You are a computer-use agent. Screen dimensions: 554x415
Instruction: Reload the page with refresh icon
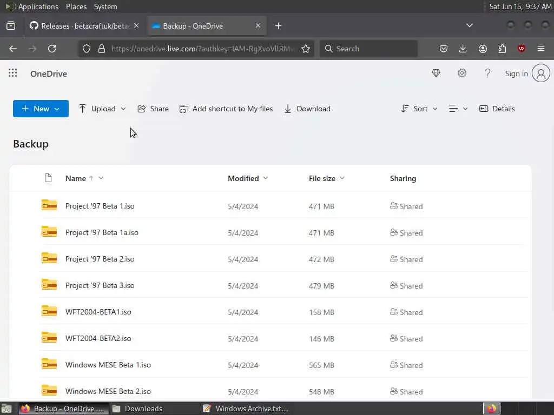pos(52,49)
